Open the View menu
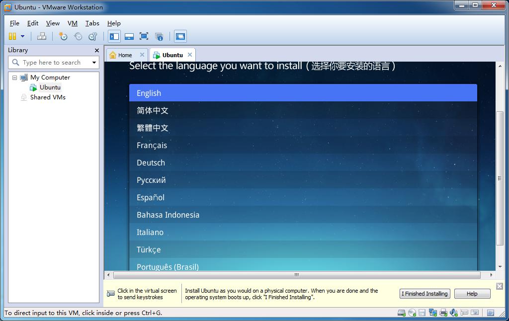Image resolution: width=509 pixels, height=321 pixels. [53, 23]
